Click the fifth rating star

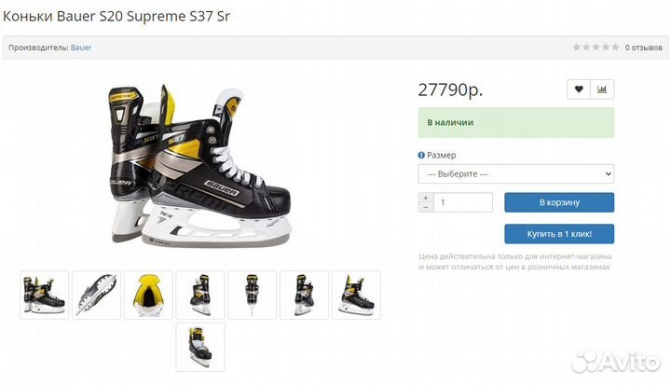coord(615,47)
